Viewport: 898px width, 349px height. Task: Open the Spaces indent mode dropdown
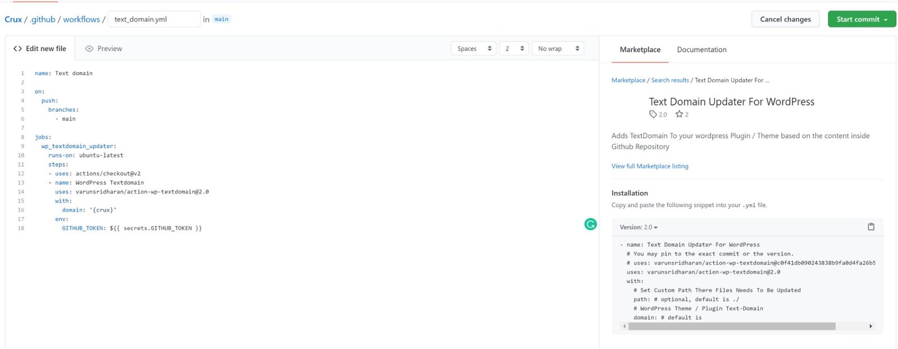pos(474,49)
